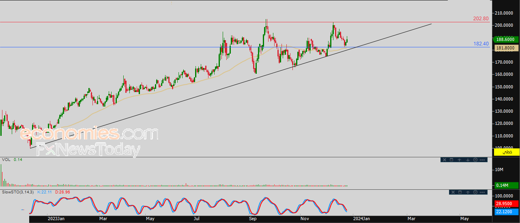The image size is (520, 223).
Task: Select the blue 182.40 support line label
Action: [481, 44]
